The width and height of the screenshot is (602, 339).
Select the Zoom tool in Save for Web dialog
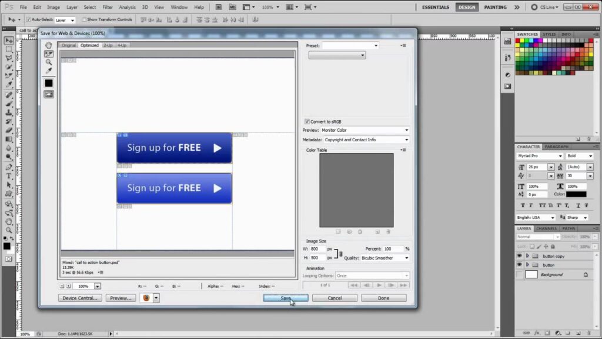[49, 62]
